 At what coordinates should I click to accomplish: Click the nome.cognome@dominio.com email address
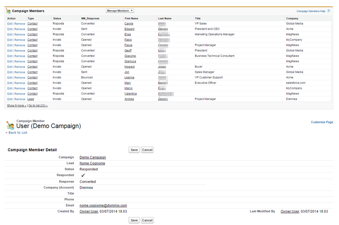pos(103,205)
